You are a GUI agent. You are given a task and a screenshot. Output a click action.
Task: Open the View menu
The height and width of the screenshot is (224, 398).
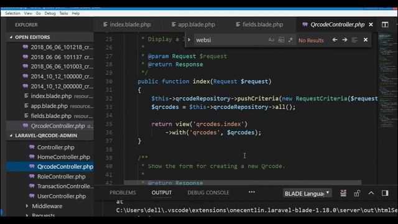tap(28, 13)
